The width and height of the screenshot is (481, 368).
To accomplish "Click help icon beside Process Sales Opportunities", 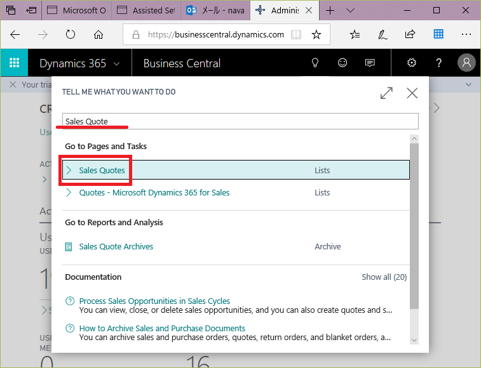I will [x=70, y=301].
